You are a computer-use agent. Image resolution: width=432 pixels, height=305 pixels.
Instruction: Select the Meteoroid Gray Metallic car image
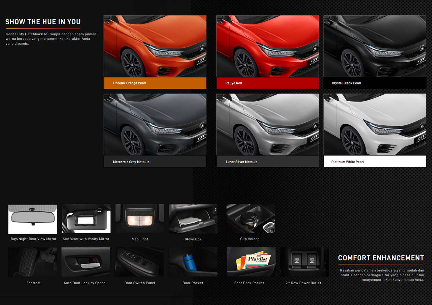point(155,124)
